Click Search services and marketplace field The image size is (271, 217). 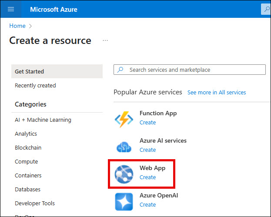click(190, 70)
